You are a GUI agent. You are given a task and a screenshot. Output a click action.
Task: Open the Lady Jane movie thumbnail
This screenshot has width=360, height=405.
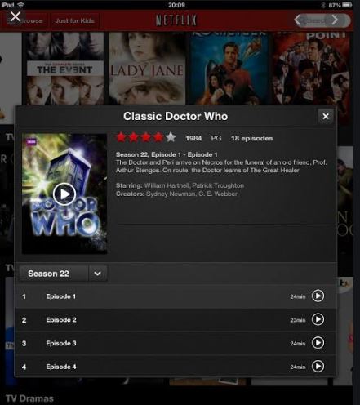click(147, 68)
